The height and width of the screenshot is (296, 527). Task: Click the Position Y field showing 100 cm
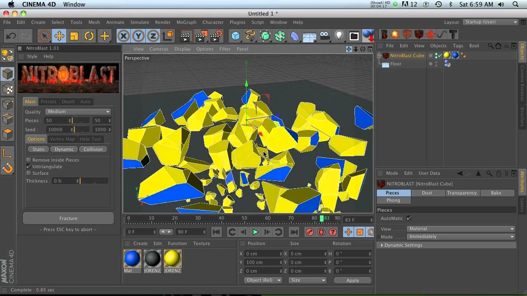click(263, 262)
